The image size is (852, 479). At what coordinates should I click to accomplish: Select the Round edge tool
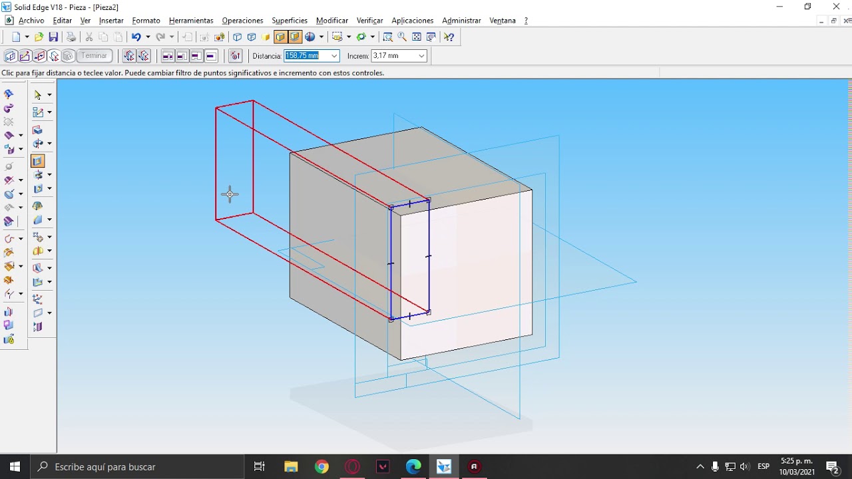click(x=37, y=220)
